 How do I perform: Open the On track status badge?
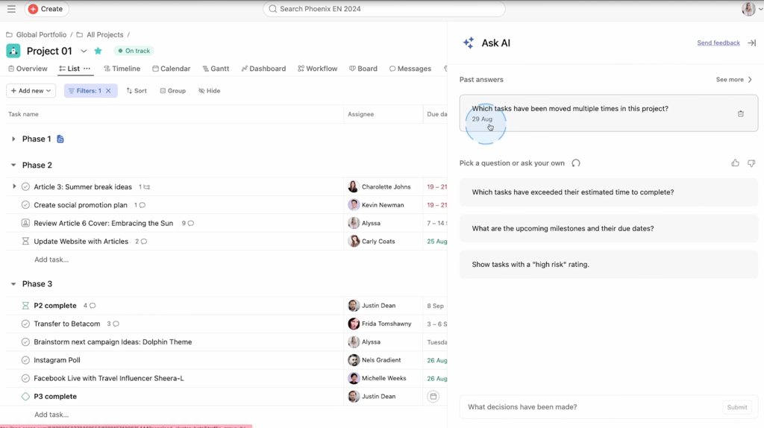pyautogui.click(x=134, y=51)
